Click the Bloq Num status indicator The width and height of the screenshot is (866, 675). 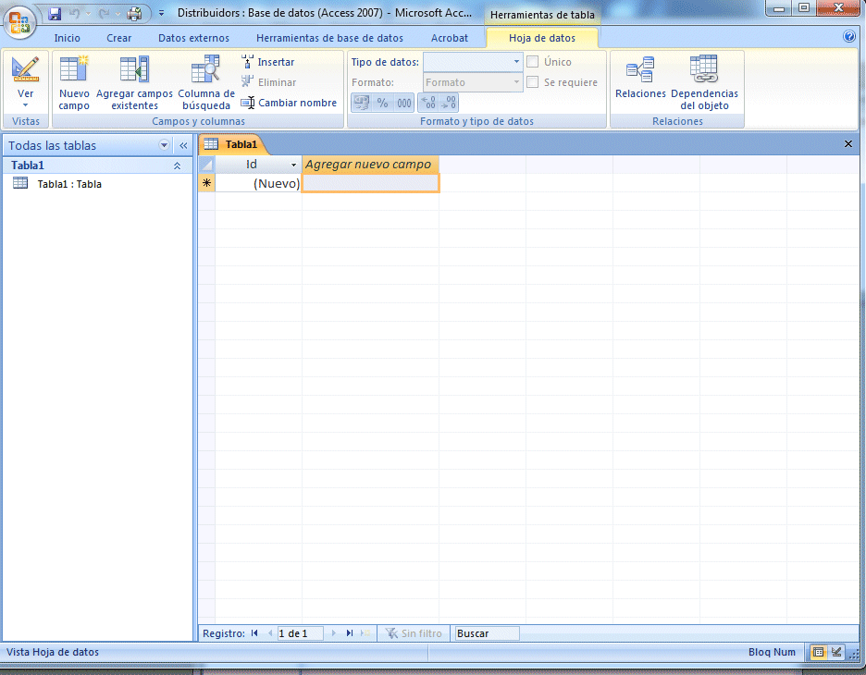[x=772, y=652]
